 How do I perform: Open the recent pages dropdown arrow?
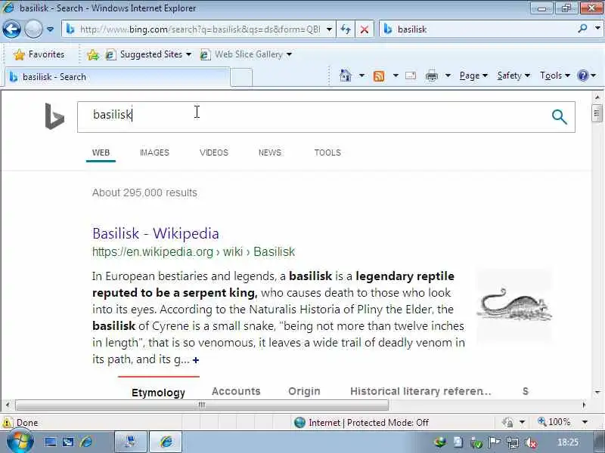50,29
